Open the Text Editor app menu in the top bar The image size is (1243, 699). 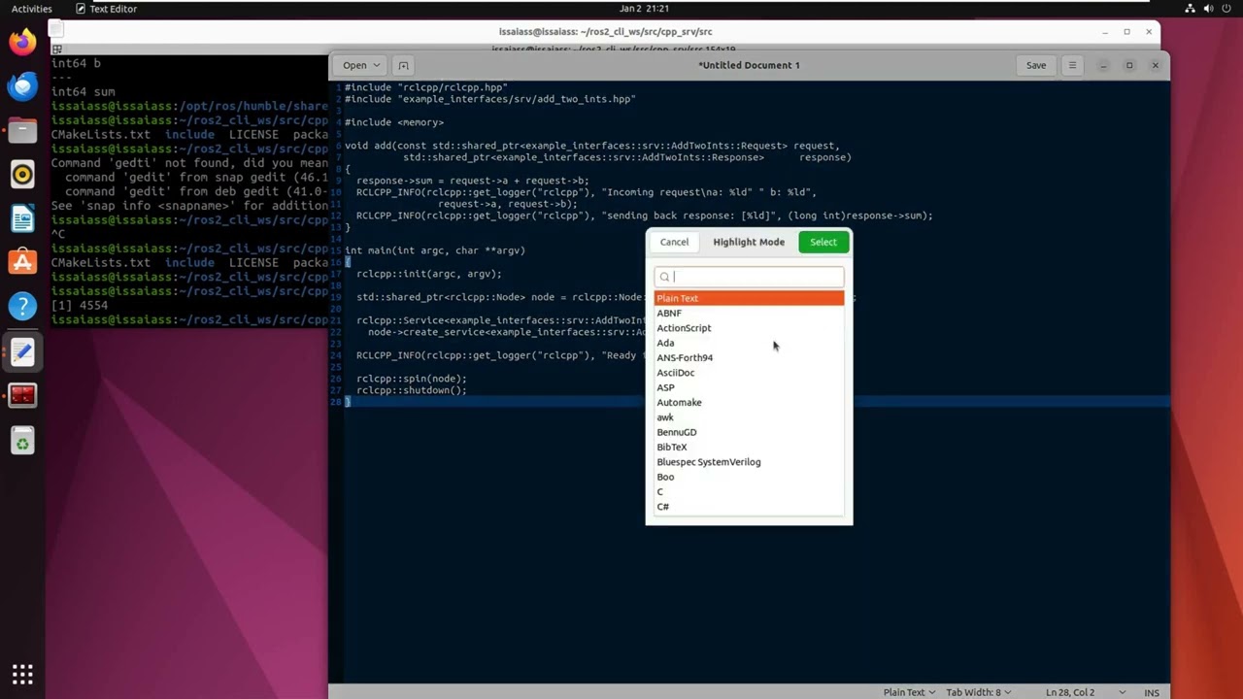coord(107,8)
